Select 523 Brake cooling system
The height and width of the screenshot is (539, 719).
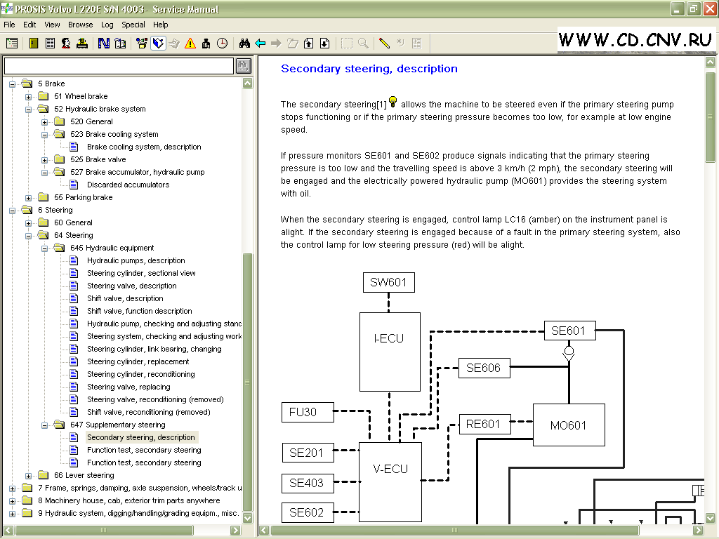point(114,134)
